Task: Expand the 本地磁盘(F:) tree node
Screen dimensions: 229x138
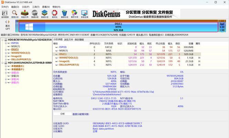Action: (6, 69)
